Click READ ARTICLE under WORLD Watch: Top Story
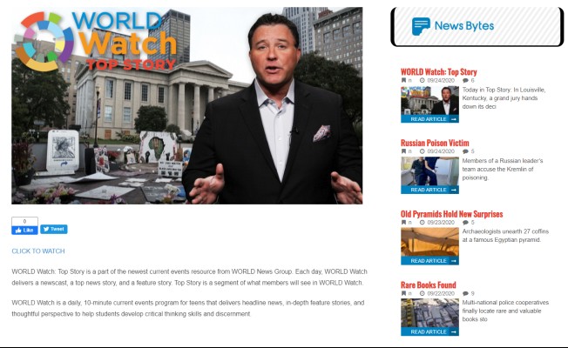Screen dimensions: 568x348 coord(429,119)
